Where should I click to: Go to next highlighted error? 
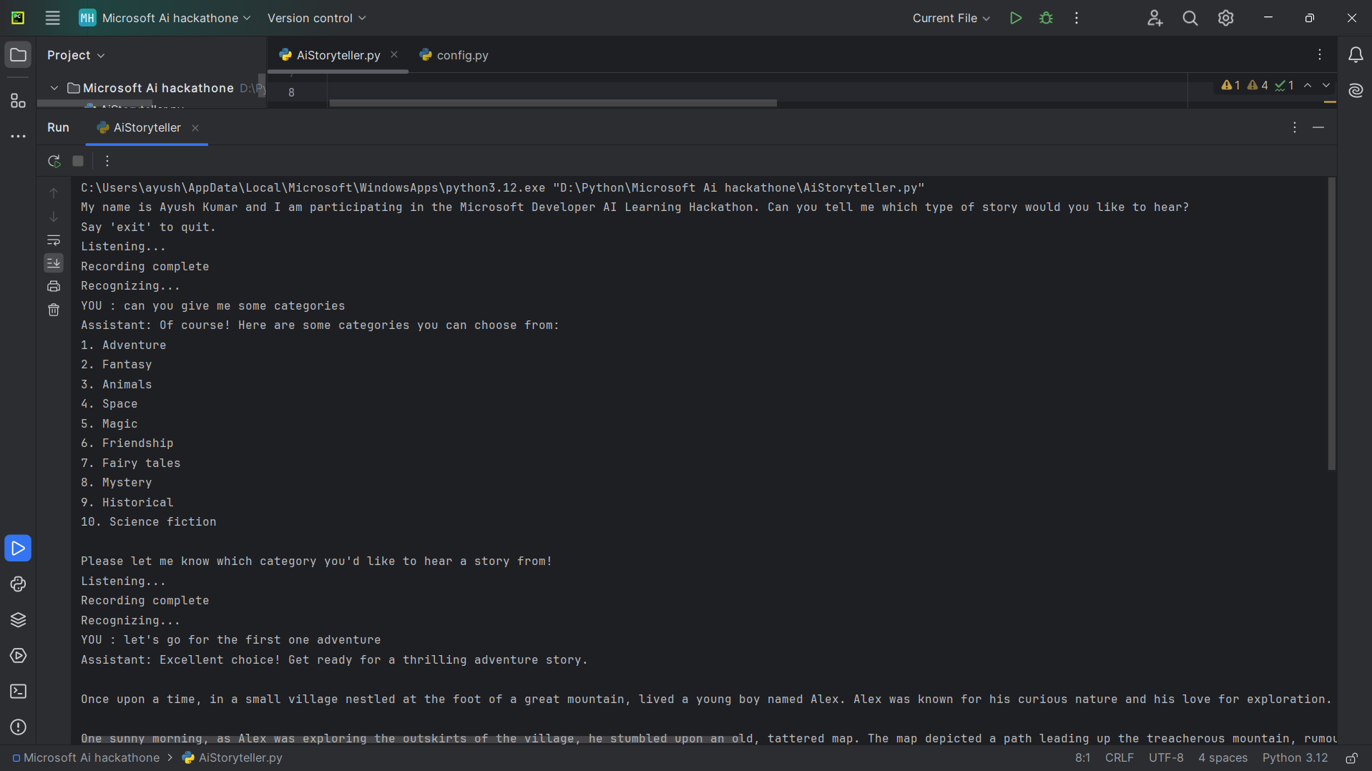[1326, 85]
